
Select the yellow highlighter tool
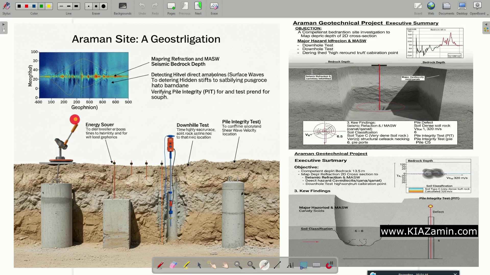coord(187,265)
